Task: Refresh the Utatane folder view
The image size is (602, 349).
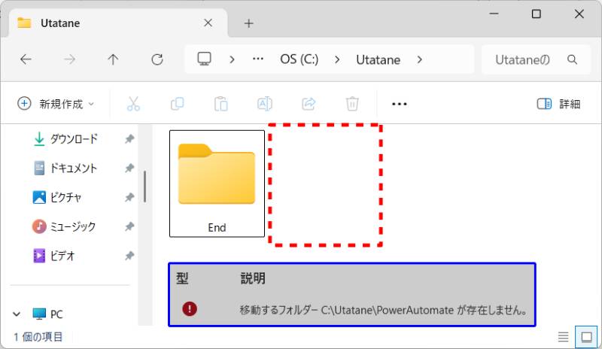Action: [157, 59]
